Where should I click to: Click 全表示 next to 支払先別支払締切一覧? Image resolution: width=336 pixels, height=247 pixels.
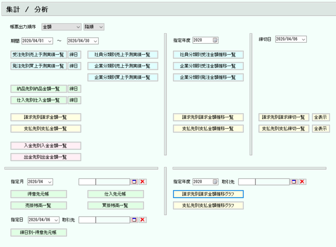coord(321,128)
